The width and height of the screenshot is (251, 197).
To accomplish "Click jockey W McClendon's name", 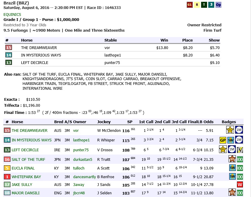I will click(x=109, y=131).
